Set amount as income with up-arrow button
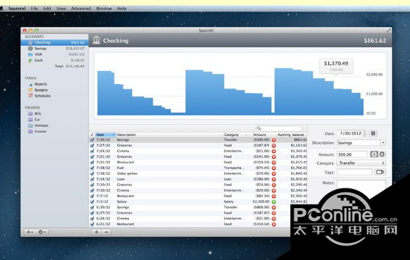410x260 pixels. [x=382, y=154]
